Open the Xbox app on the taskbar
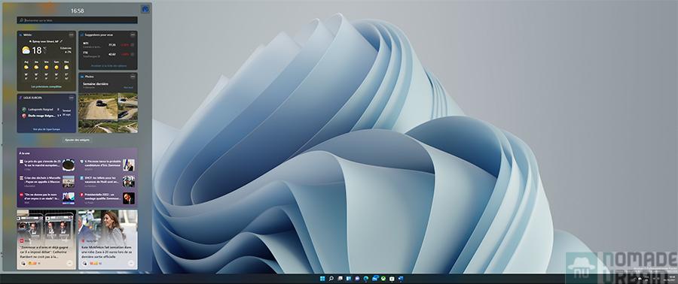 tap(383, 279)
